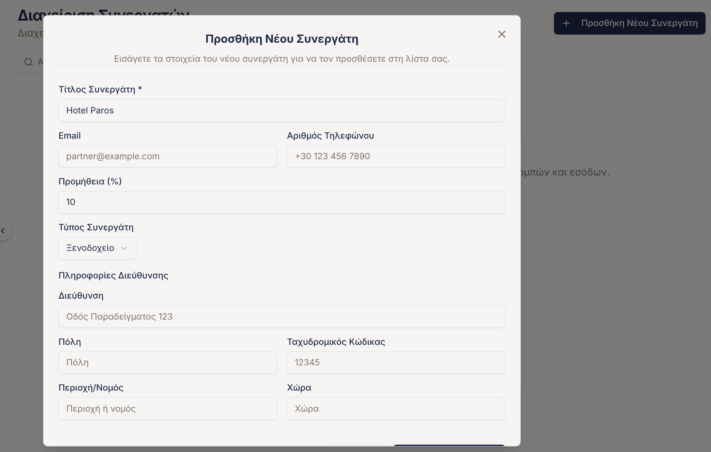The height and width of the screenshot is (452, 711).
Task: Click the Αριθμός Τηλεφώνου label
Action: pos(330,136)
